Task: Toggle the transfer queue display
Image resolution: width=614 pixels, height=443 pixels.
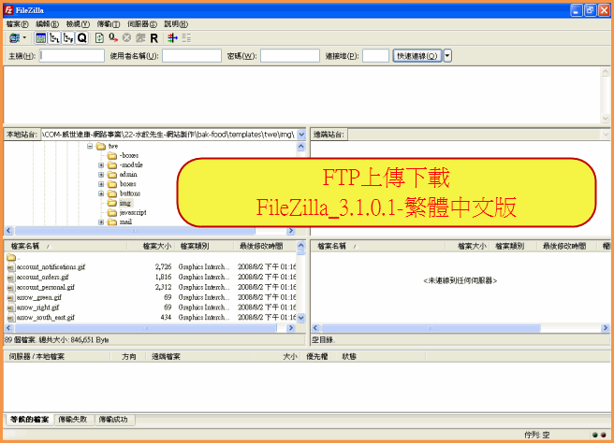Action: [82, 38]
